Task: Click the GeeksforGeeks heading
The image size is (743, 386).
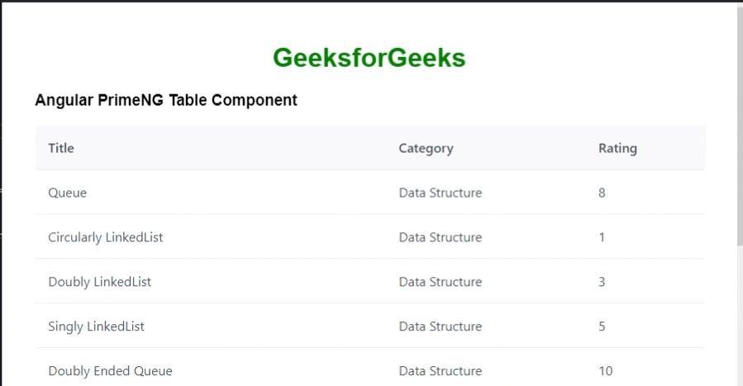Action: [x=369, y=58]
